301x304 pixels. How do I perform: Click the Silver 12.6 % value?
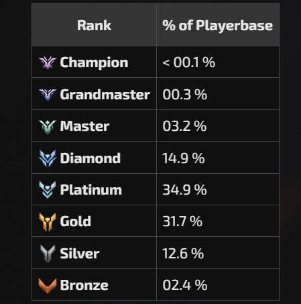point(183,254)
